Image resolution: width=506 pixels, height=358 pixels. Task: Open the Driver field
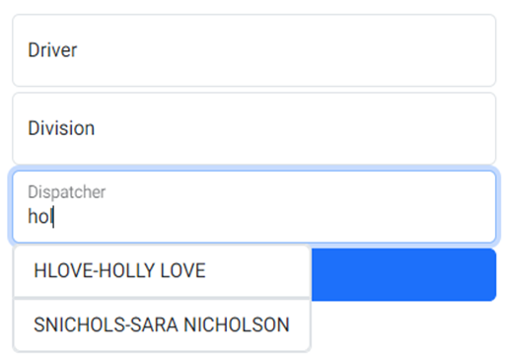253,50
